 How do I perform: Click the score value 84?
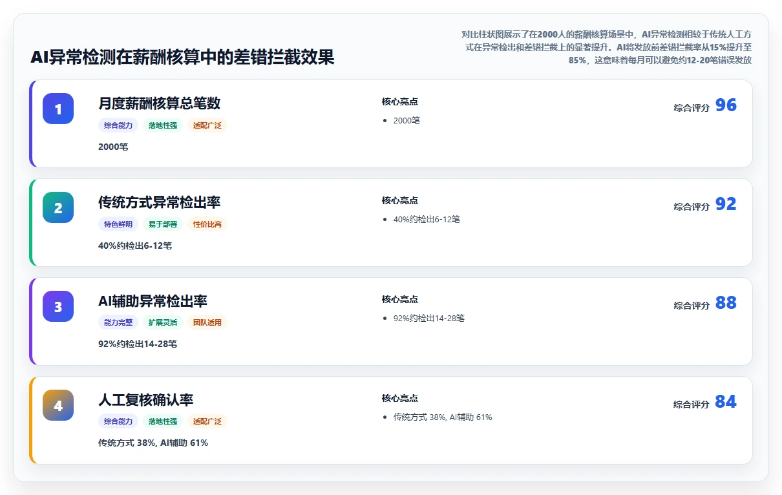click(x=726, y=402)
